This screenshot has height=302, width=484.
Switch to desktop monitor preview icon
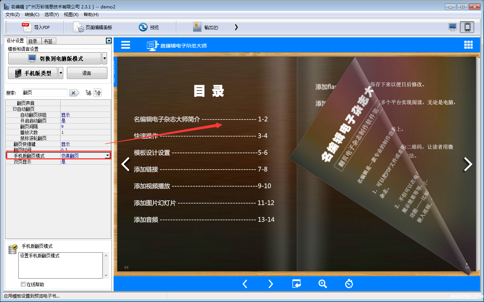pos(453,27)
